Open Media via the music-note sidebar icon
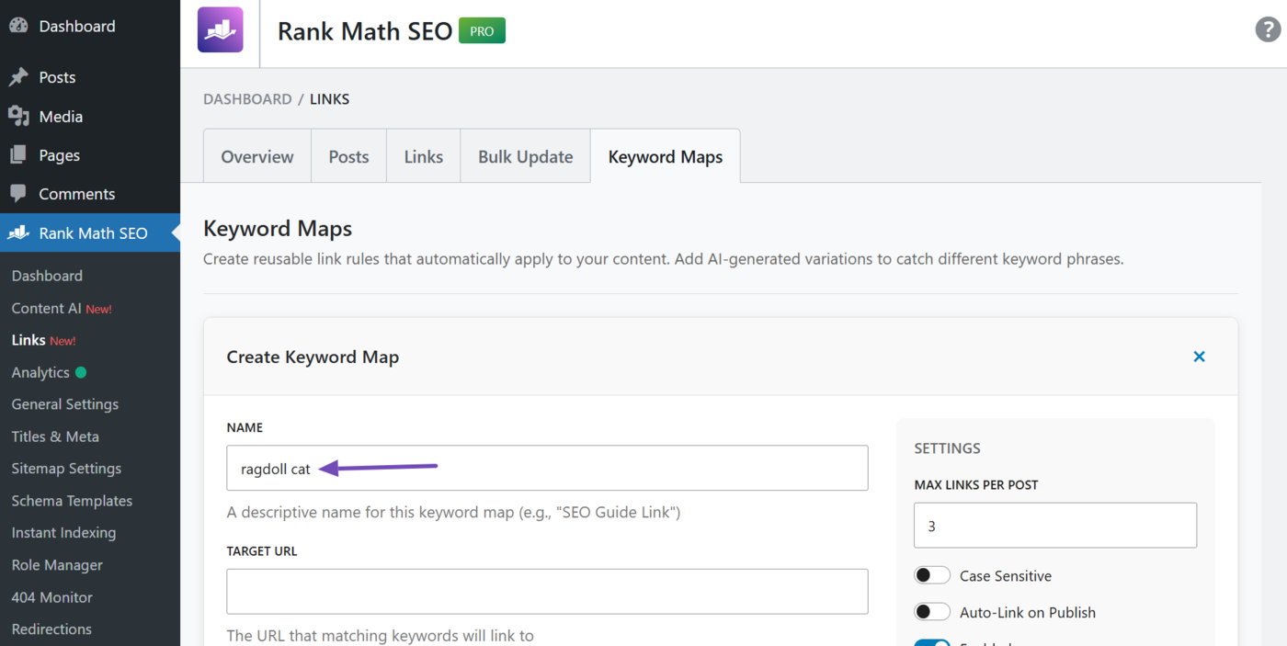This screenshot has height=646, width=1287. tap(18, 116)
